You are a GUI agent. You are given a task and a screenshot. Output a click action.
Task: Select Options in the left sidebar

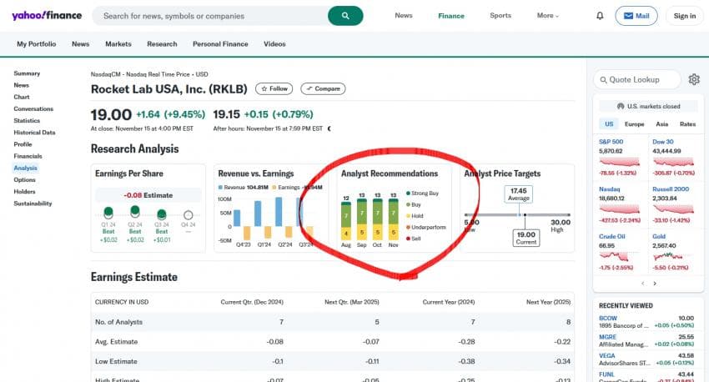(24, 179)
